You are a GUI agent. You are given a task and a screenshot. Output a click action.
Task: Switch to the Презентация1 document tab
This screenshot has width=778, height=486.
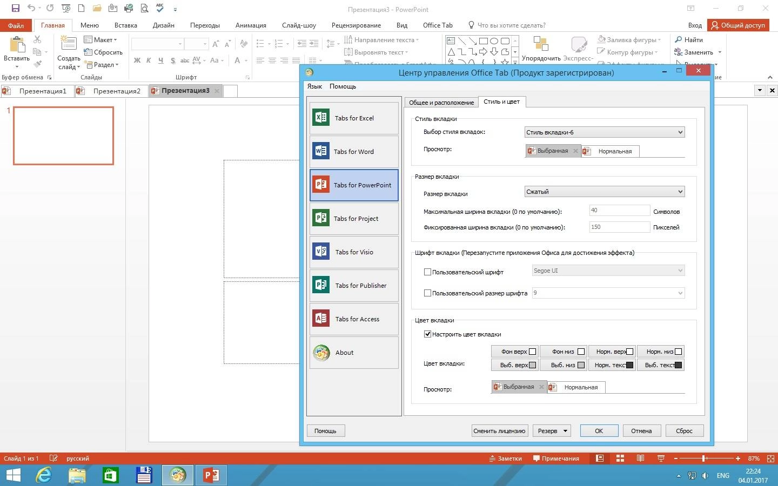click(x=37, y=91)
